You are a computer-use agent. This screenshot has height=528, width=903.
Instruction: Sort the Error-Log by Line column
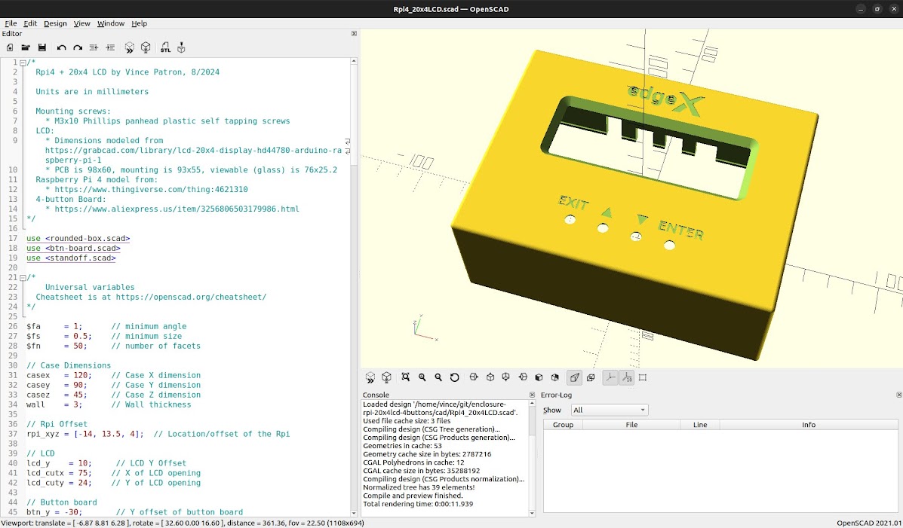(700, 425)
